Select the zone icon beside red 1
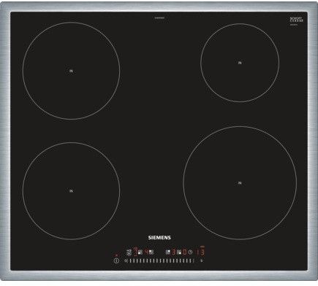The image size is (318, 286). tap(140, 252)
